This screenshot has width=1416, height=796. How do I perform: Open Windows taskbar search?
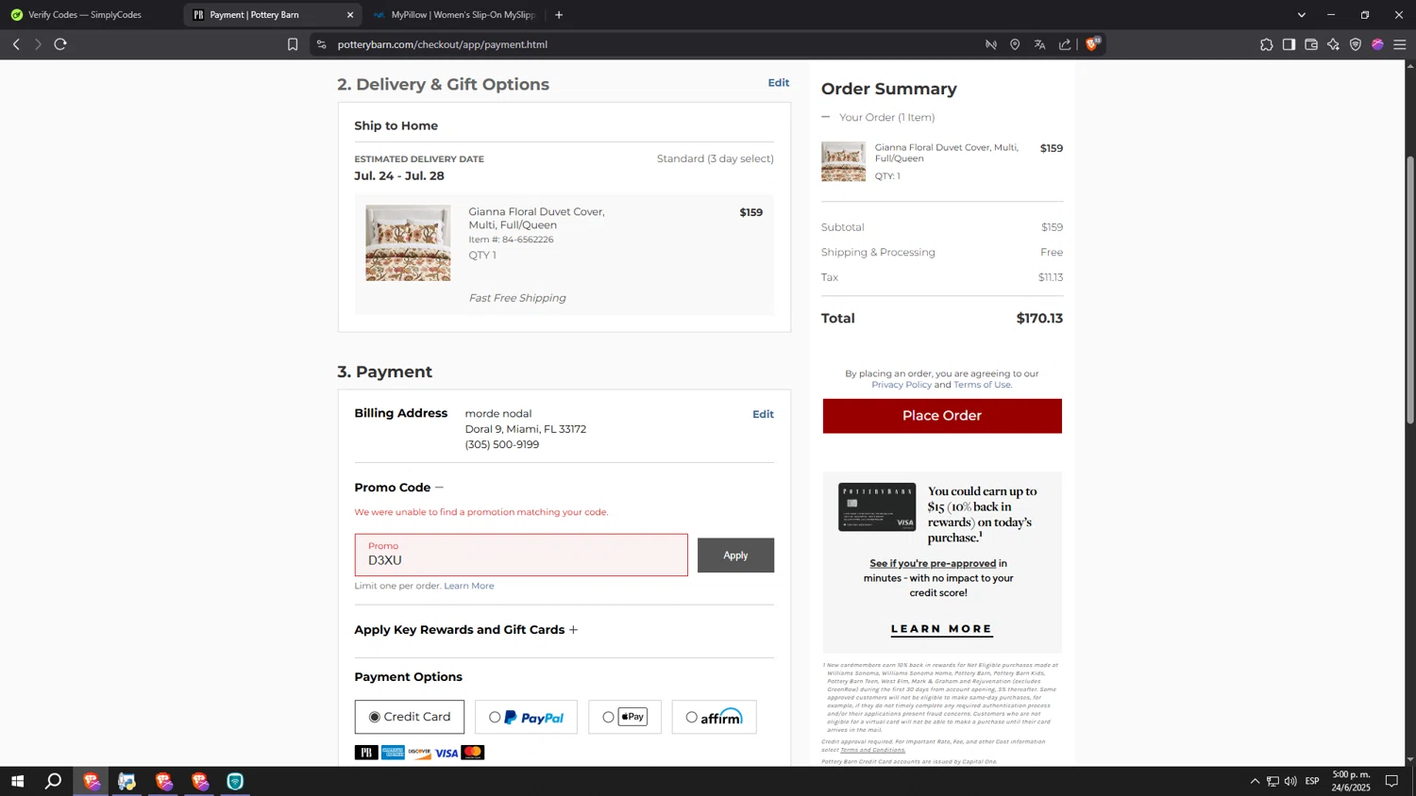tap(54, 781)
